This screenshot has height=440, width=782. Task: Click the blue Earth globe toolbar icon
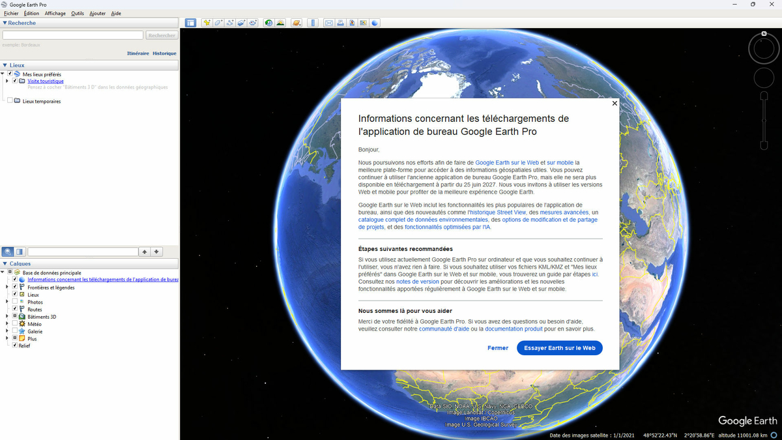tap(375, 23)
